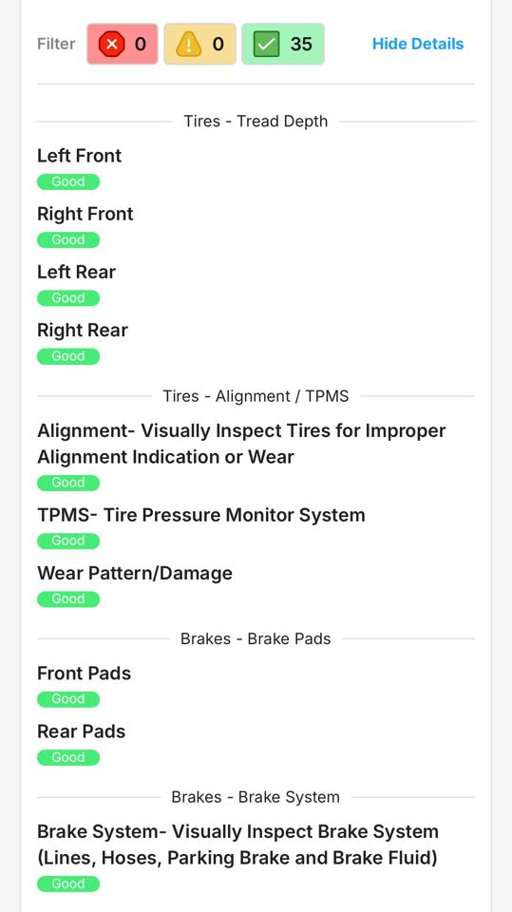Click the green checkmark filter icon
The height and width of the screenshot is (912, 512).
(267, 44)
